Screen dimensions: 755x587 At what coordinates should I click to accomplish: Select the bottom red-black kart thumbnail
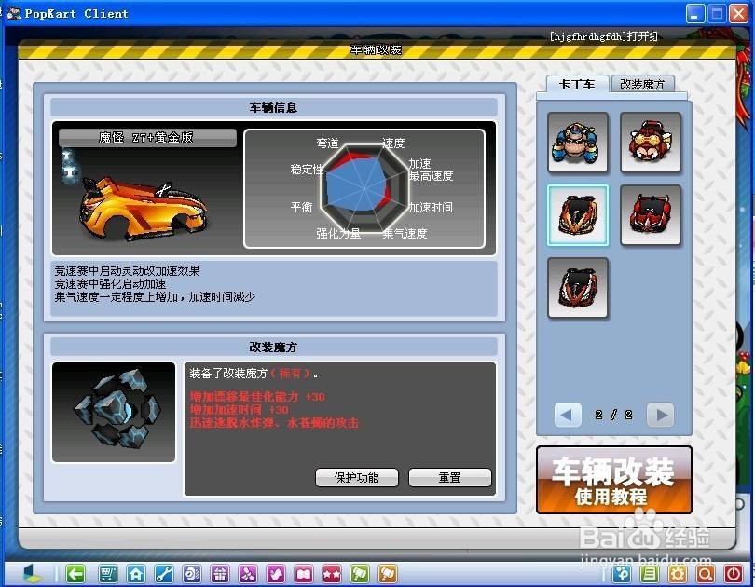click(x=578, y=288)
